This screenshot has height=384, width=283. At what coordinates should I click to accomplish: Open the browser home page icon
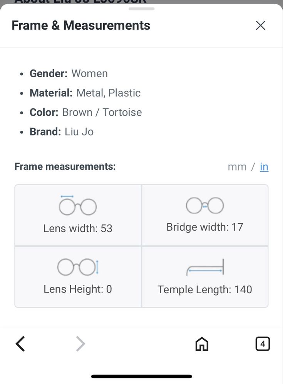(202, 344)
